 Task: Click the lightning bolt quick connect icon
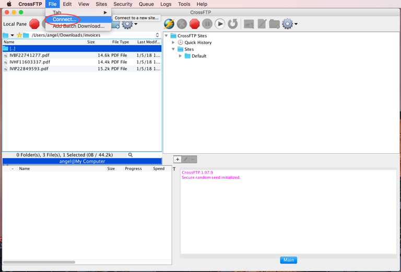coord(169,24)
